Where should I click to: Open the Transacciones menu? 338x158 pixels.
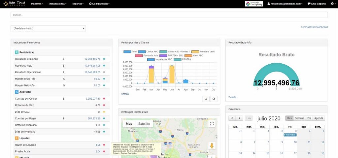click(57, 4)
